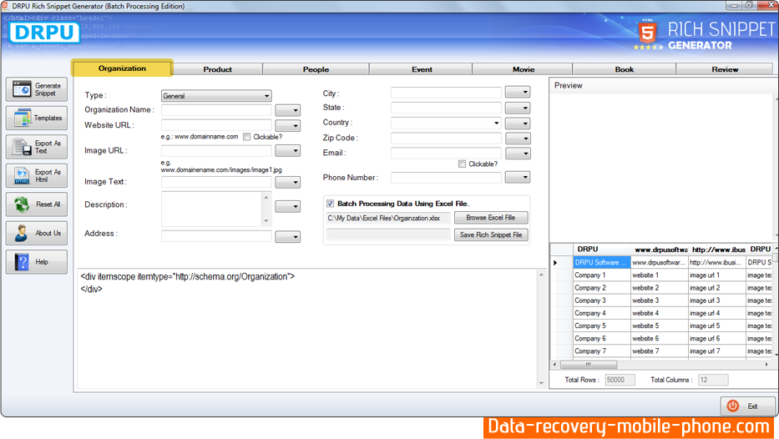Switch to the People tab
Screen dimensions: 779x439
[316, 69]
